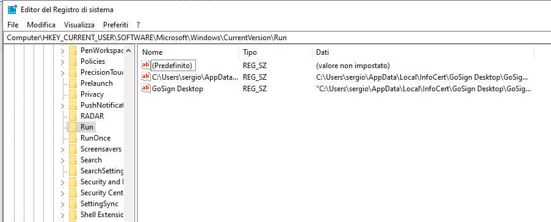Viewport: 551px width, 222px height.
Task: Open the Modifica menu
Action: coord(41,25)
